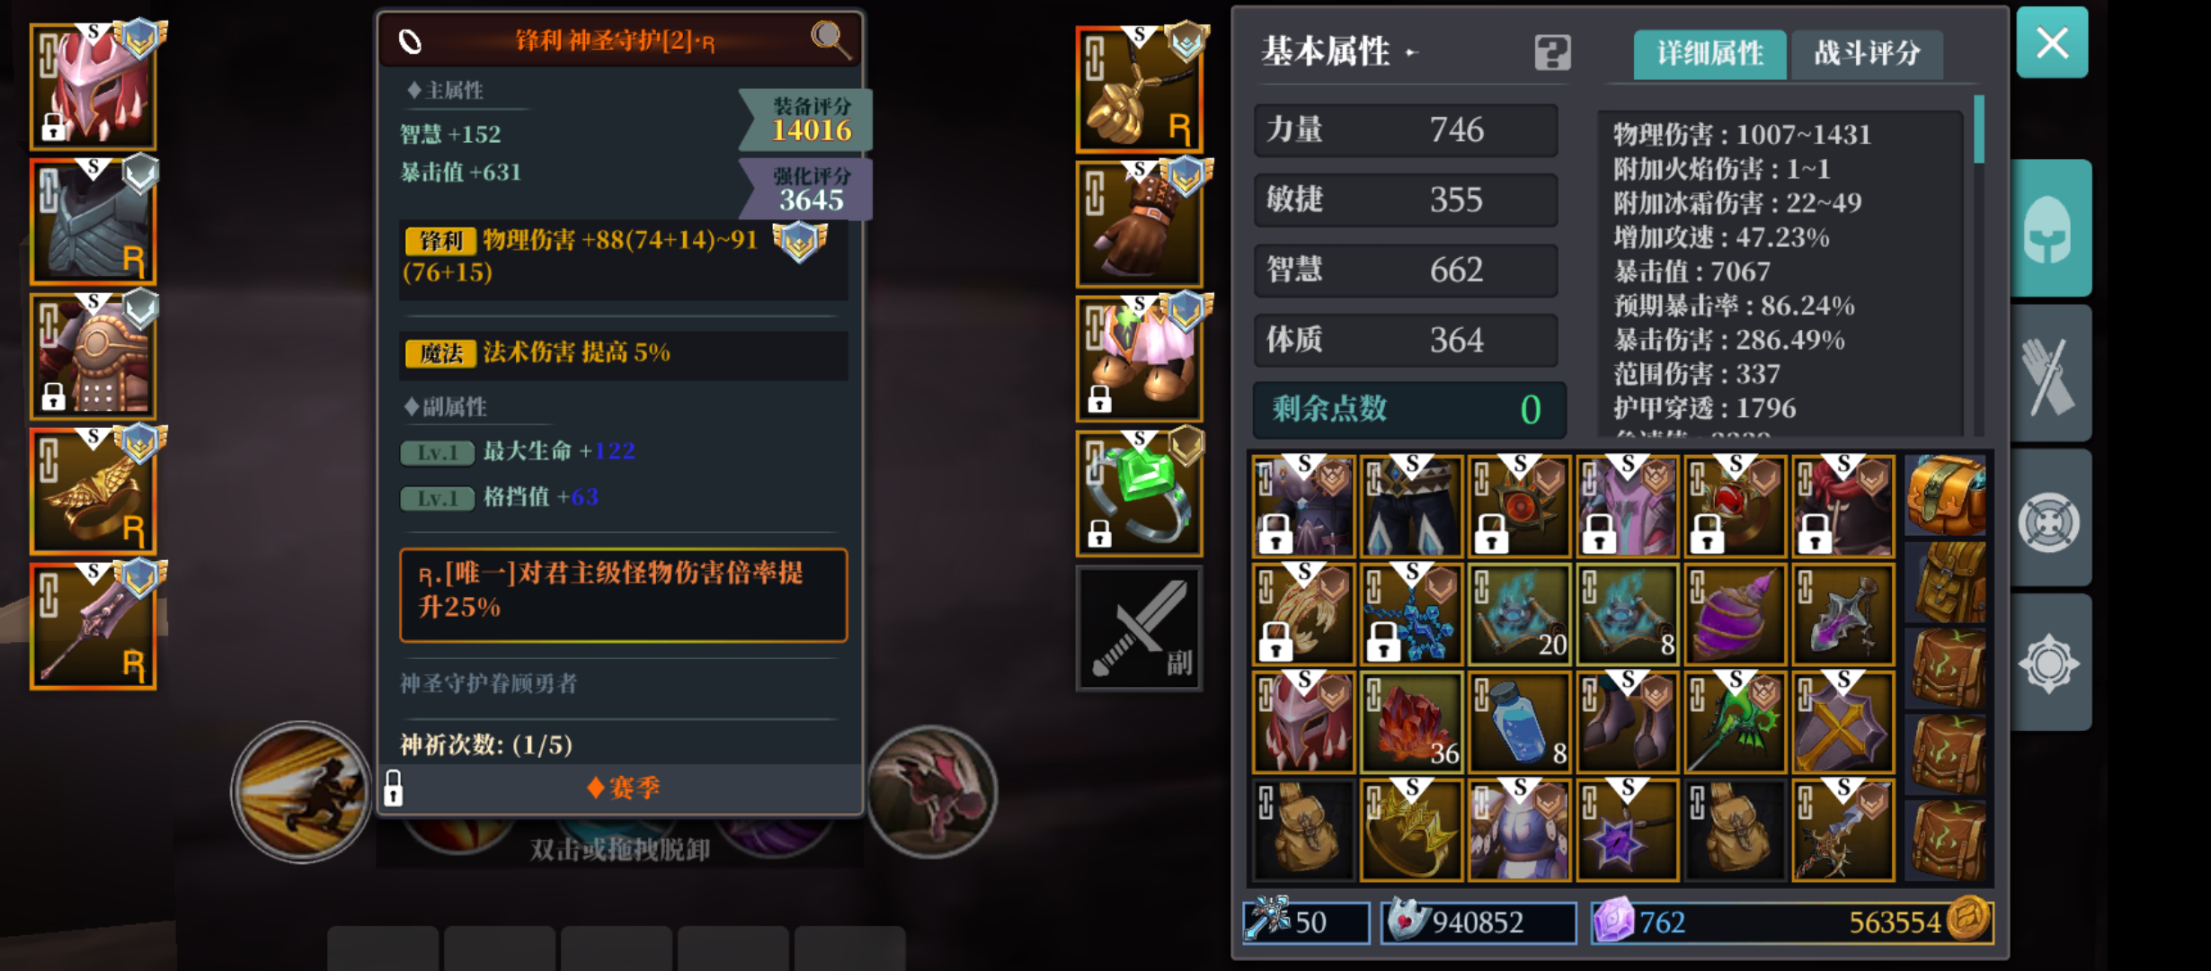The height and width of the screenshot is (971, 2211).
Task: Open the crossed swords sidebar icon
Action: [2049, 375]
